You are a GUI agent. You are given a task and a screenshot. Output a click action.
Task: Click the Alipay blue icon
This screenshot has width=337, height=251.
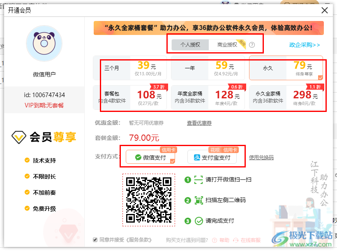197,157
